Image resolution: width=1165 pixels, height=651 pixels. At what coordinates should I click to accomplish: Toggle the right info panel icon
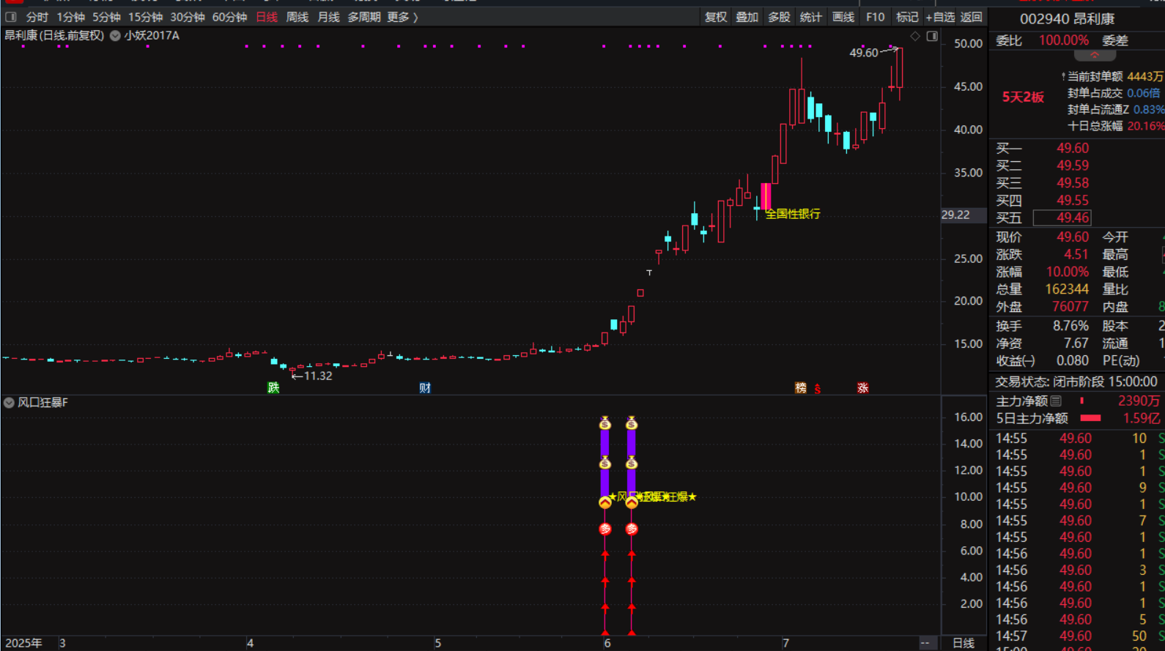pyautogui.click(x=932, y=36)
